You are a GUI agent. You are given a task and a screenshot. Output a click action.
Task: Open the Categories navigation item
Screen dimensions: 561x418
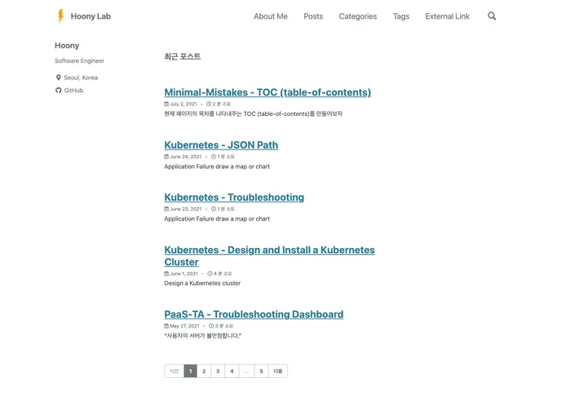(x=358, y=16)
